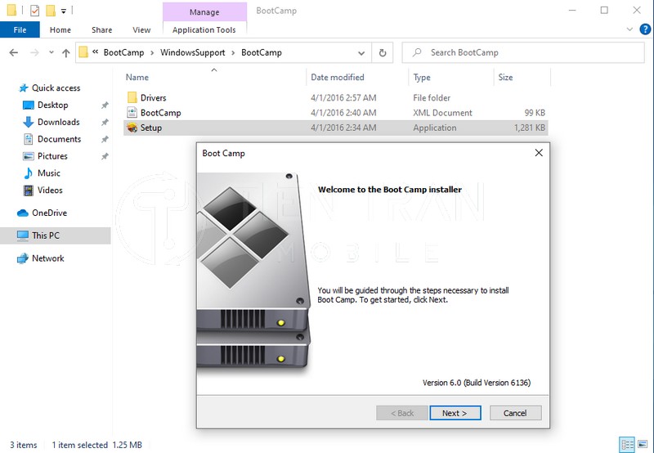Click the 99 KB size cell
Viewport: 654px width, 453px height.
pos(535,113)
